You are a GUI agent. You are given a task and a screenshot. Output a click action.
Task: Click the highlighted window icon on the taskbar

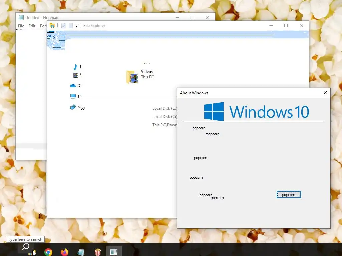(114, 252)
